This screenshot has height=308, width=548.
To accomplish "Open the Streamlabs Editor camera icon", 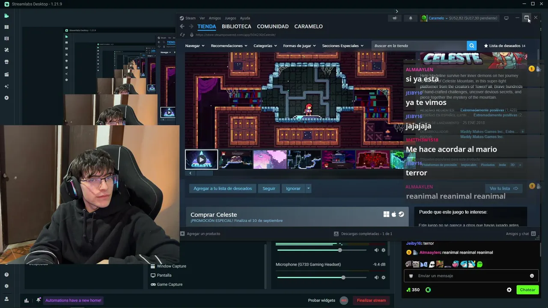I will click(6, 16).
